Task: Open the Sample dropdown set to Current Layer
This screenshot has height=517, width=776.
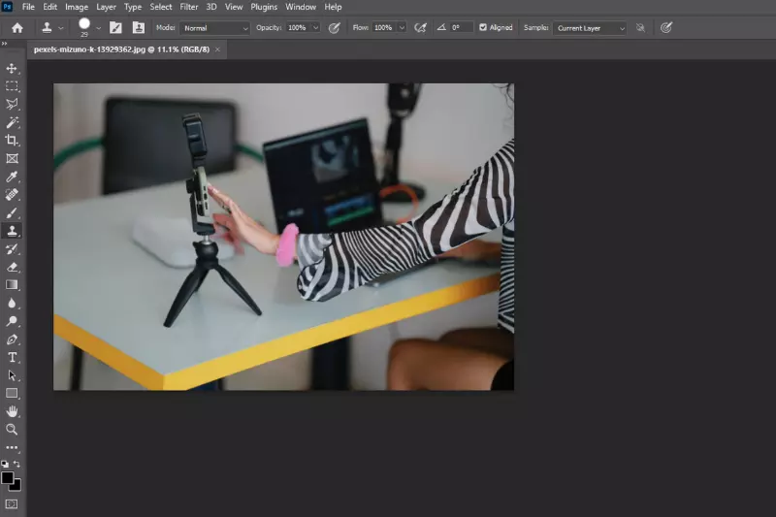Action: pos(590,28)
